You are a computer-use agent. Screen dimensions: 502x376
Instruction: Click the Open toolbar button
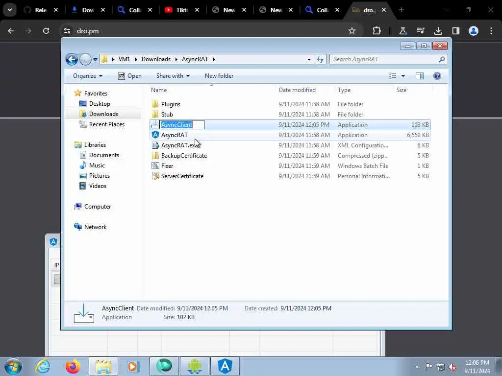click(x=129, y=76)
